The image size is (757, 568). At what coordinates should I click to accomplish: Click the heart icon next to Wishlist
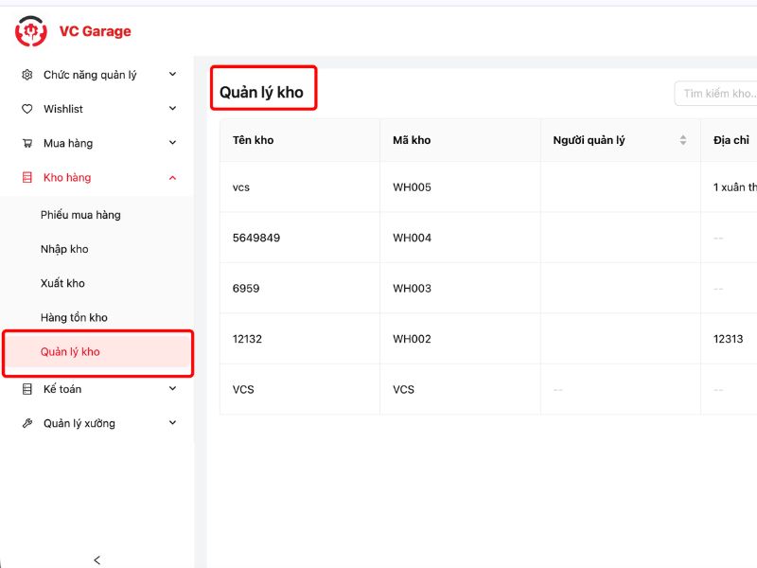coord(26,109)
